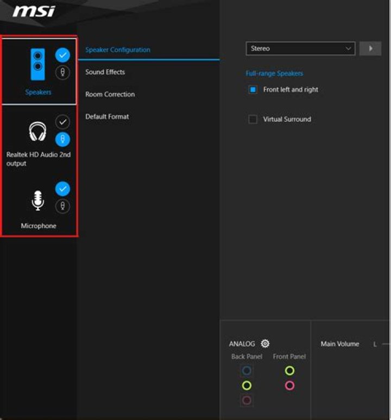Set Microphone as default communication device
Screen dimensions: 391x420
click(62, 206)
